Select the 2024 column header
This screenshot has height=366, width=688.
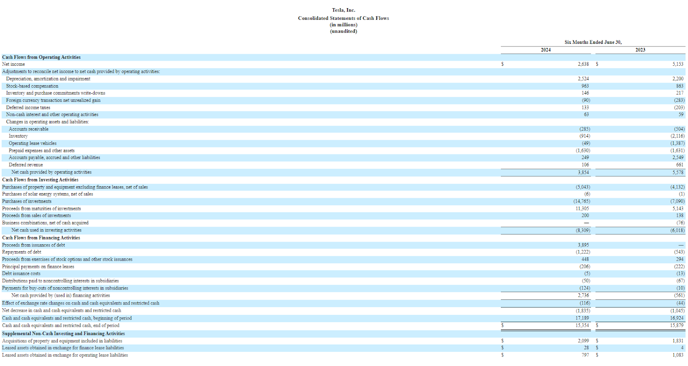pos(546,50)
